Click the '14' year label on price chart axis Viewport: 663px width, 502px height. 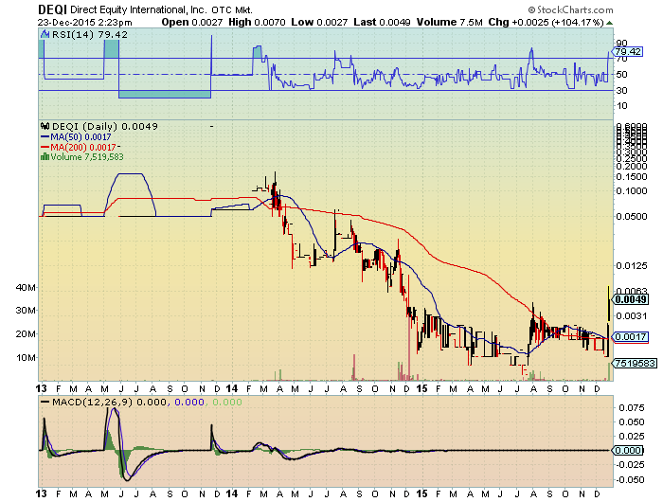(x=231, y=388)
